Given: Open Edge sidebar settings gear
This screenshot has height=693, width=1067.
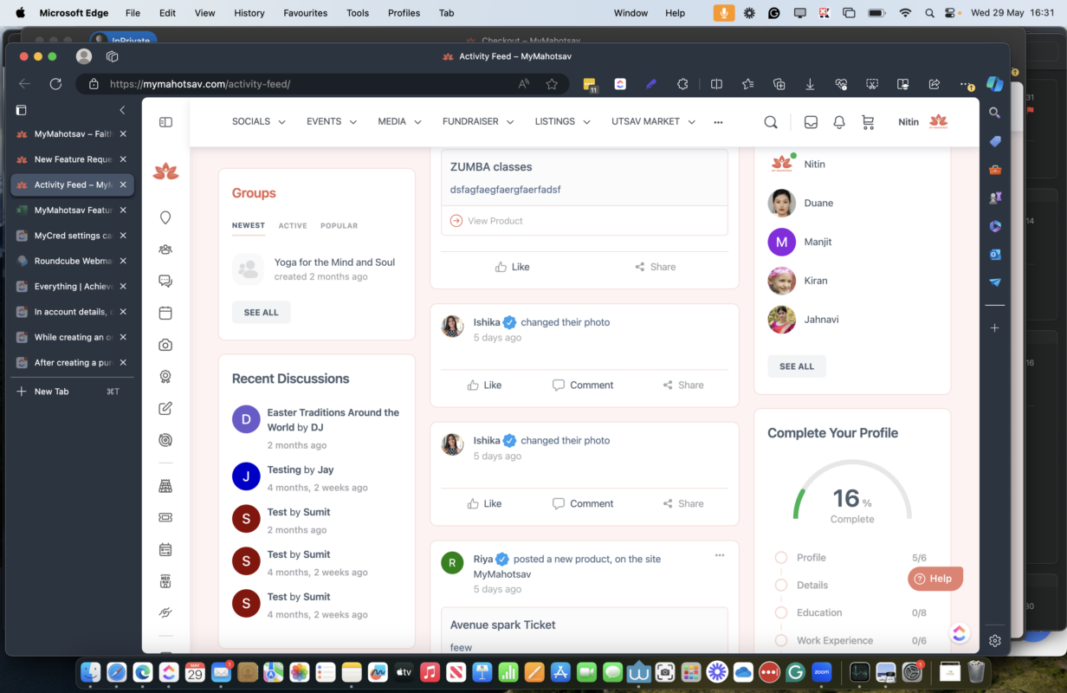Looking at the screenshot, I should click(995, 641).
